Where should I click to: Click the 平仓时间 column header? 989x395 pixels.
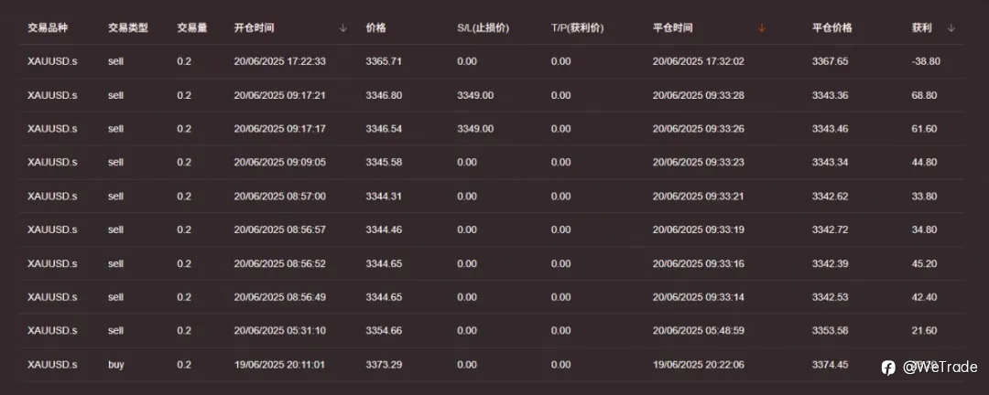(673, 27)
